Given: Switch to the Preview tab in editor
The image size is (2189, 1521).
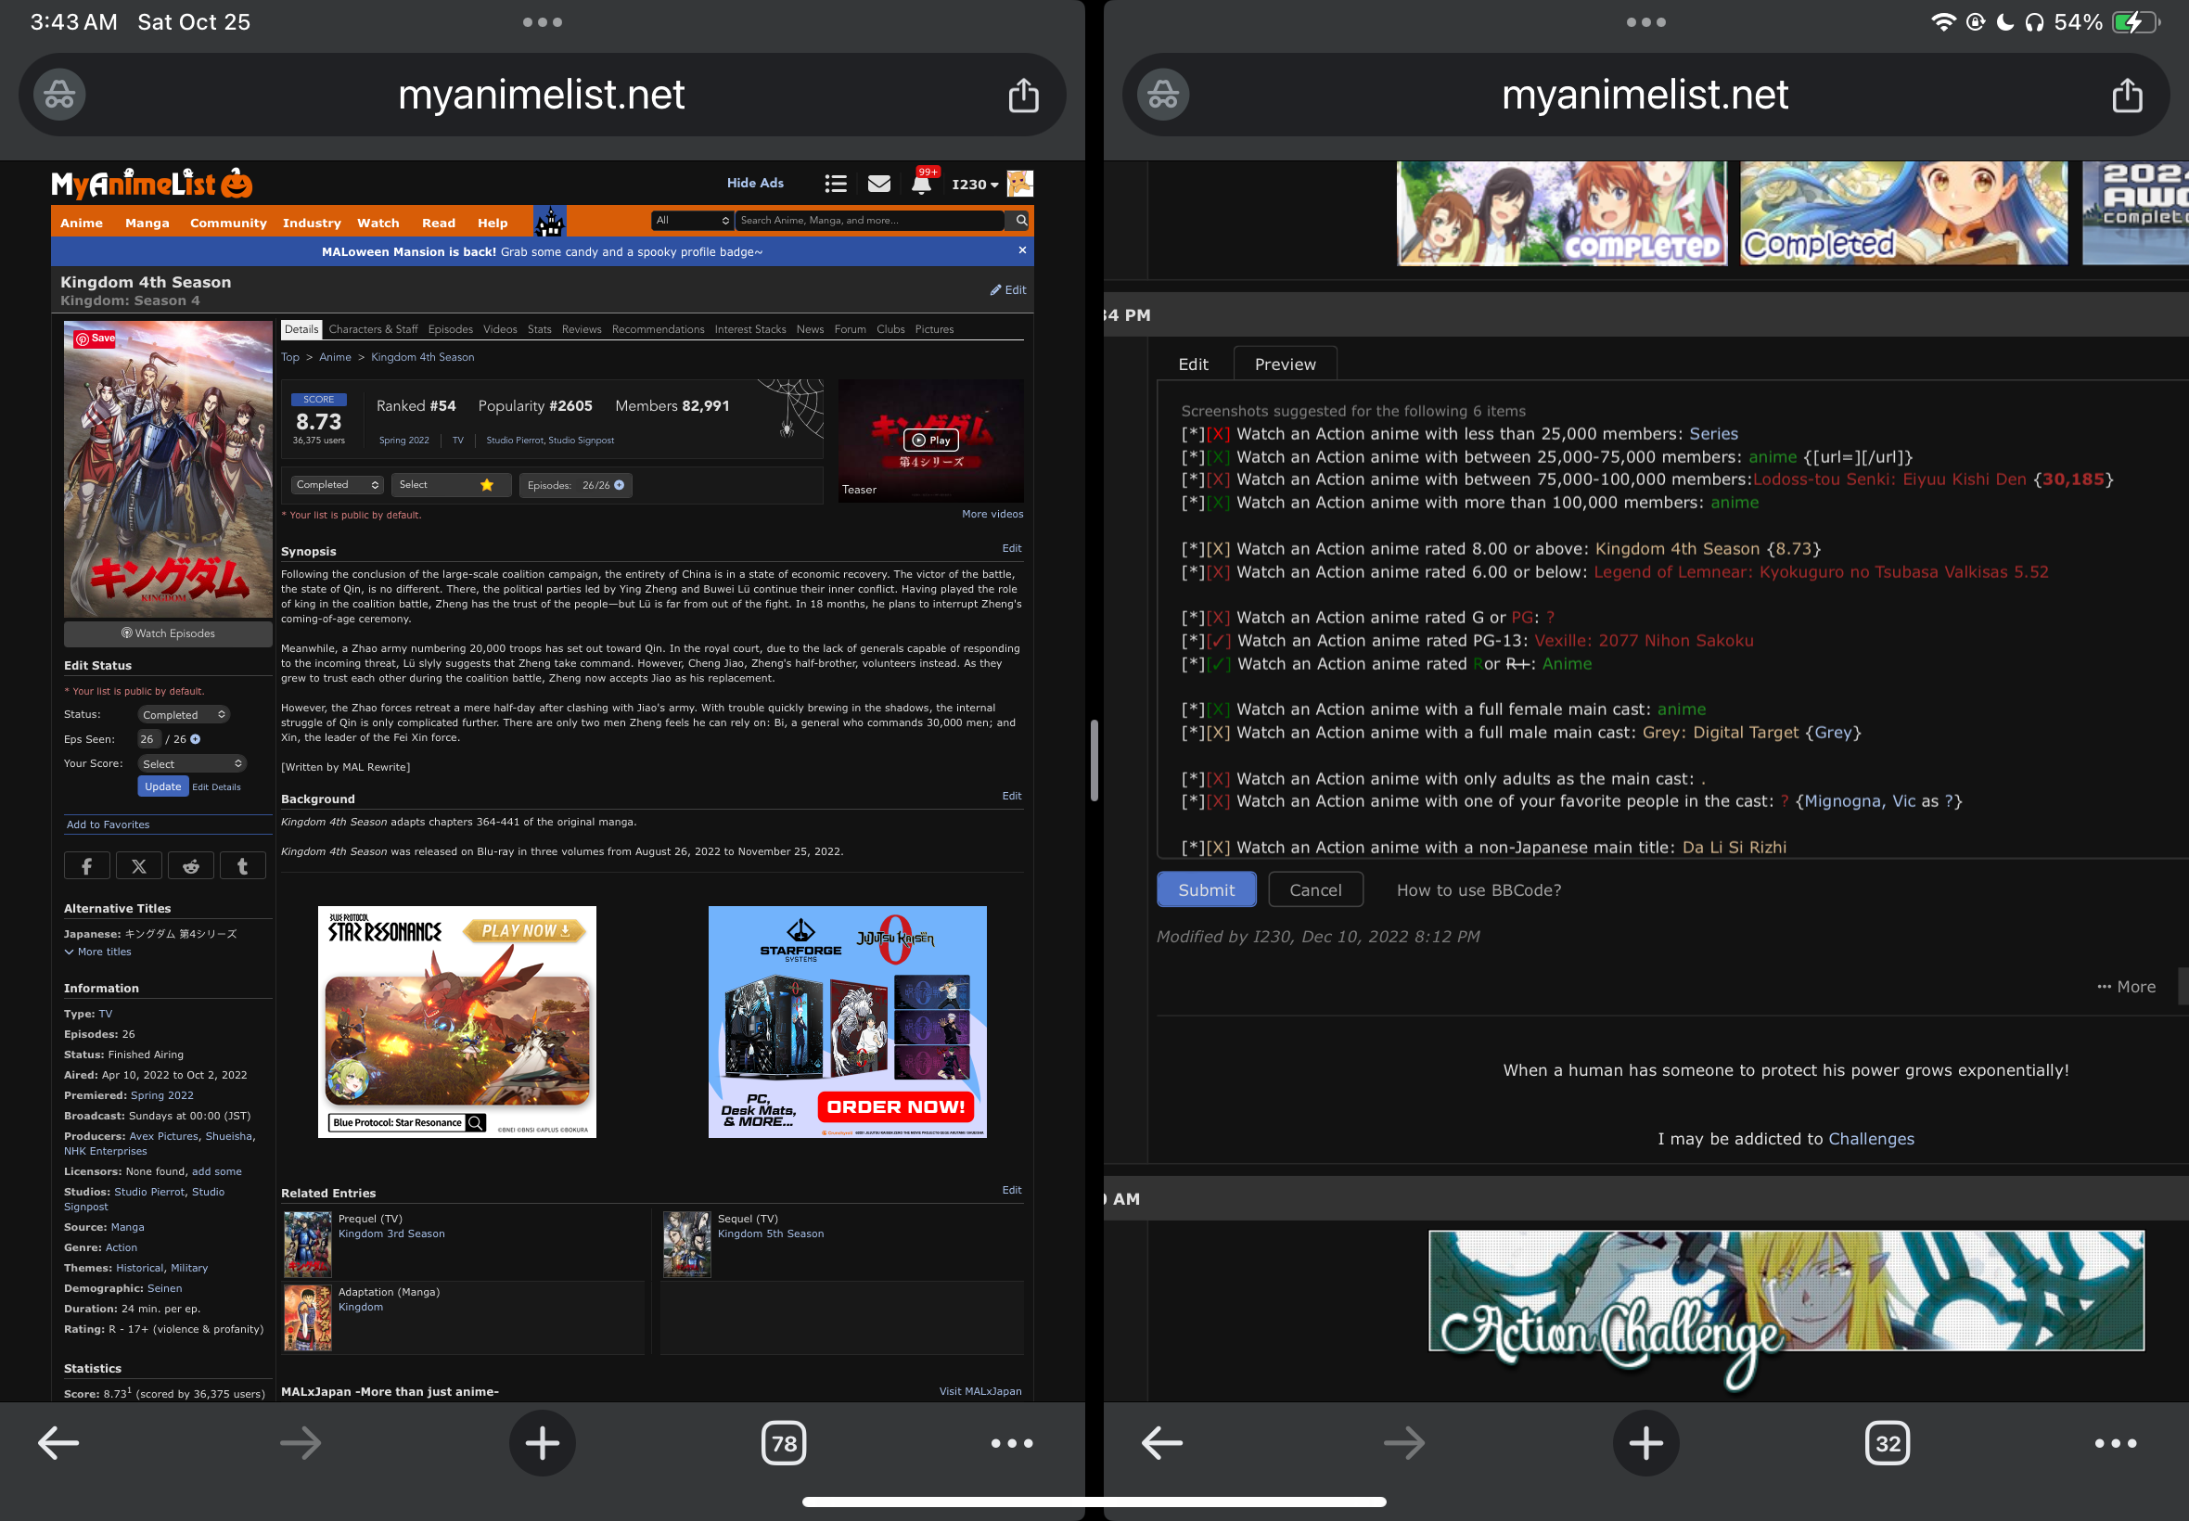Looking at the screenshot, I should [x=1284, y=364].
